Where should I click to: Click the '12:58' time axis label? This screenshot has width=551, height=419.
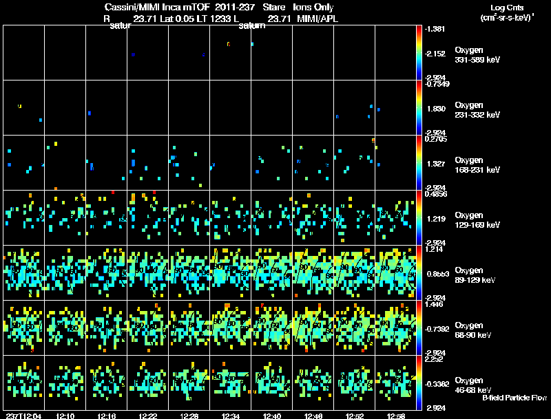(x=395, y=416)
